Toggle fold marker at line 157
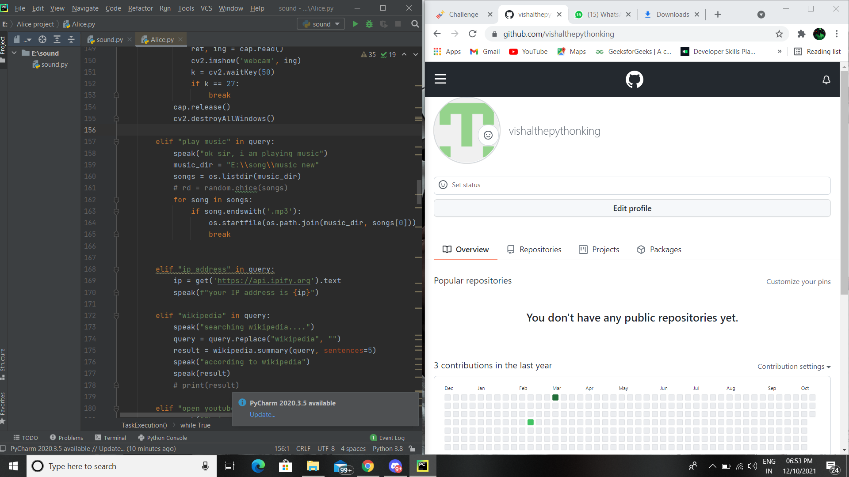849x477 pixels. coord(116,142)
